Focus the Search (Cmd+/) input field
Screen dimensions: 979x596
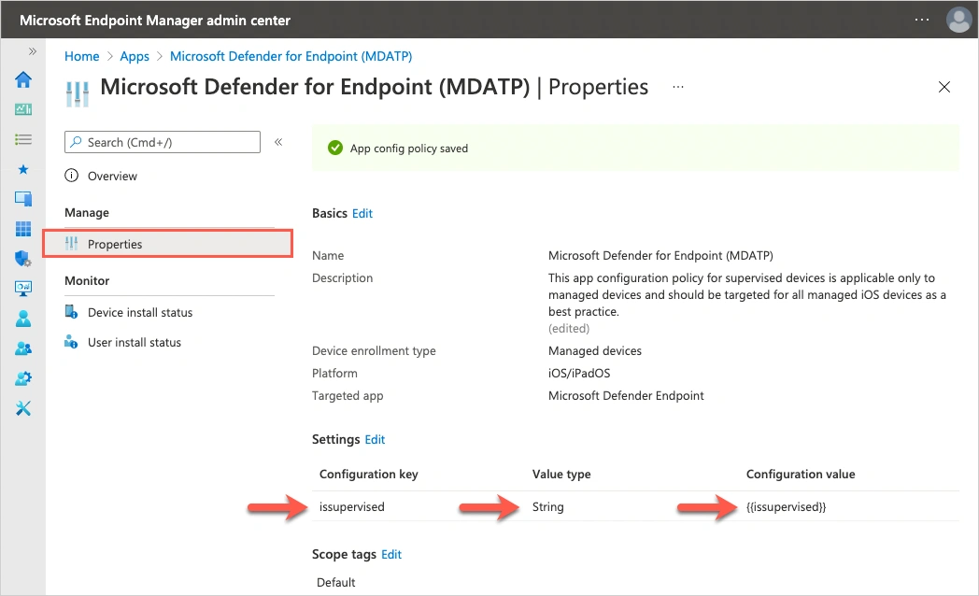point(168,142)
